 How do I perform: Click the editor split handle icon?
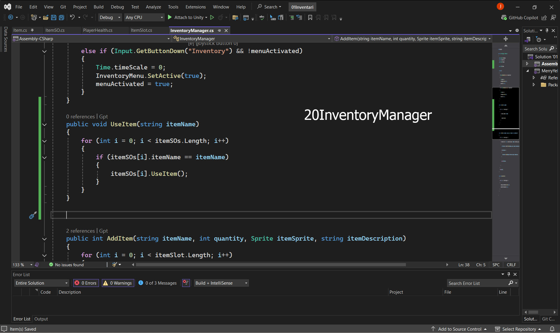(506, 39)
